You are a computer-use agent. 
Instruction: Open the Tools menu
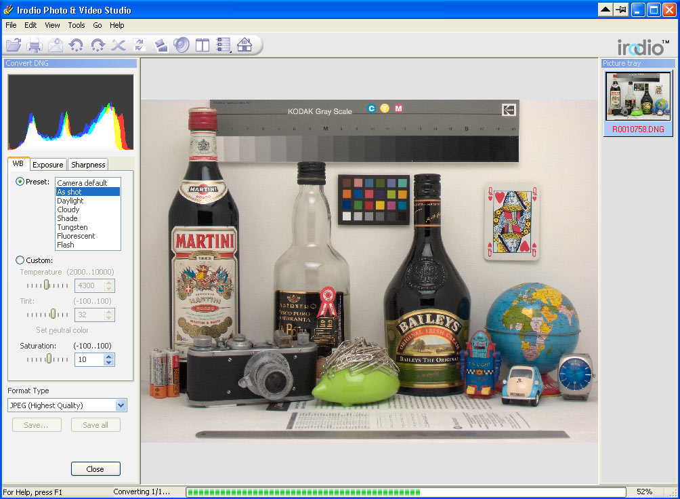tap(76, 25)
